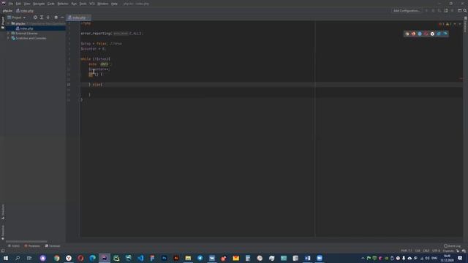Close the index.php editor tab

click(89, 18)
